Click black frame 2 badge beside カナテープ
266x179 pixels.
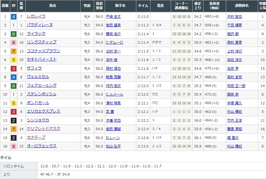(13, 138)
